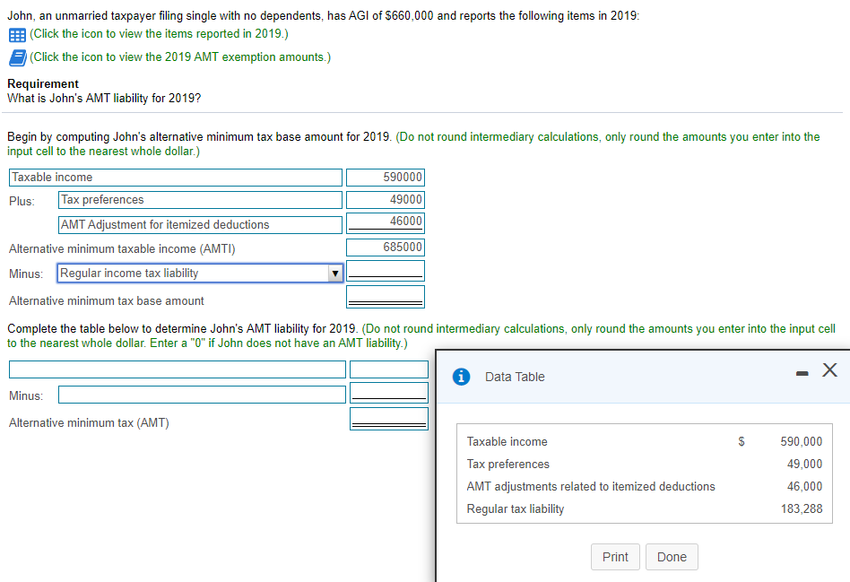Select the 183,288 regular tax liability value
Image resolution: width=850 pixels, height=582 pixels.
802,508
